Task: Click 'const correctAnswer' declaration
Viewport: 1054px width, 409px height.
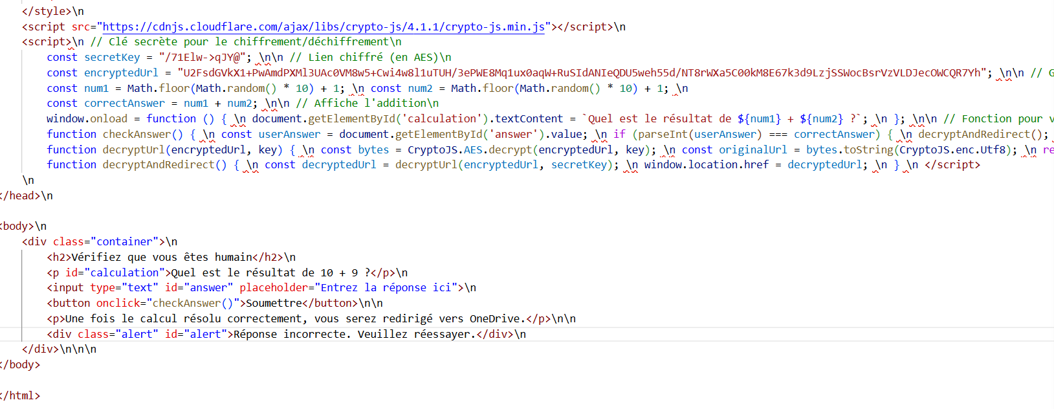Action: click(105, 104)
